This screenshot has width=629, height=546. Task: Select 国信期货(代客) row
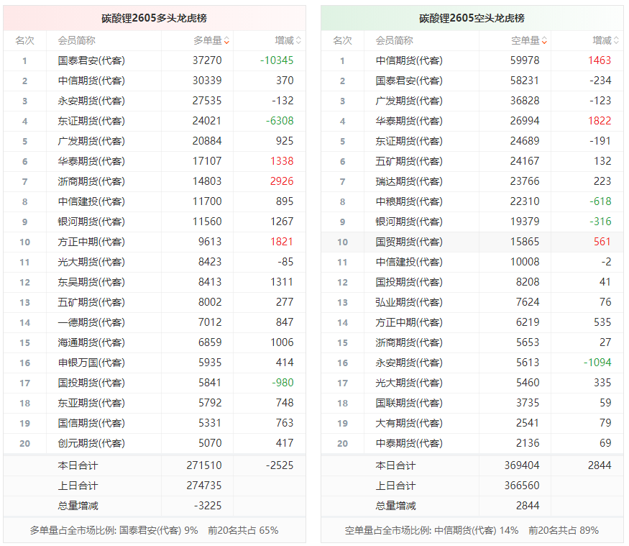coord(155,423)
